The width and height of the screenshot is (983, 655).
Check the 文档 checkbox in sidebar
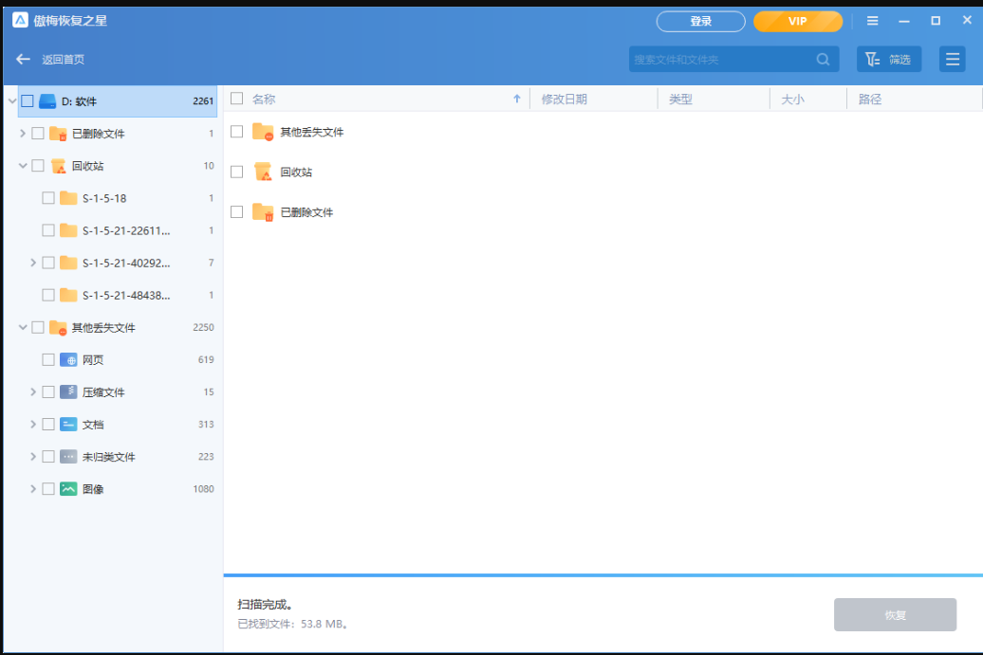tap(48, 425)
